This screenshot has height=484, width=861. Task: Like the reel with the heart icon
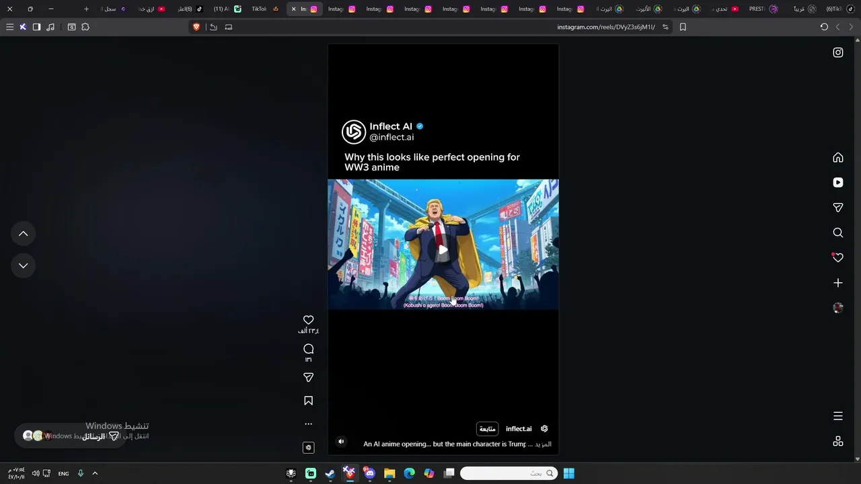tap(309, 320)
